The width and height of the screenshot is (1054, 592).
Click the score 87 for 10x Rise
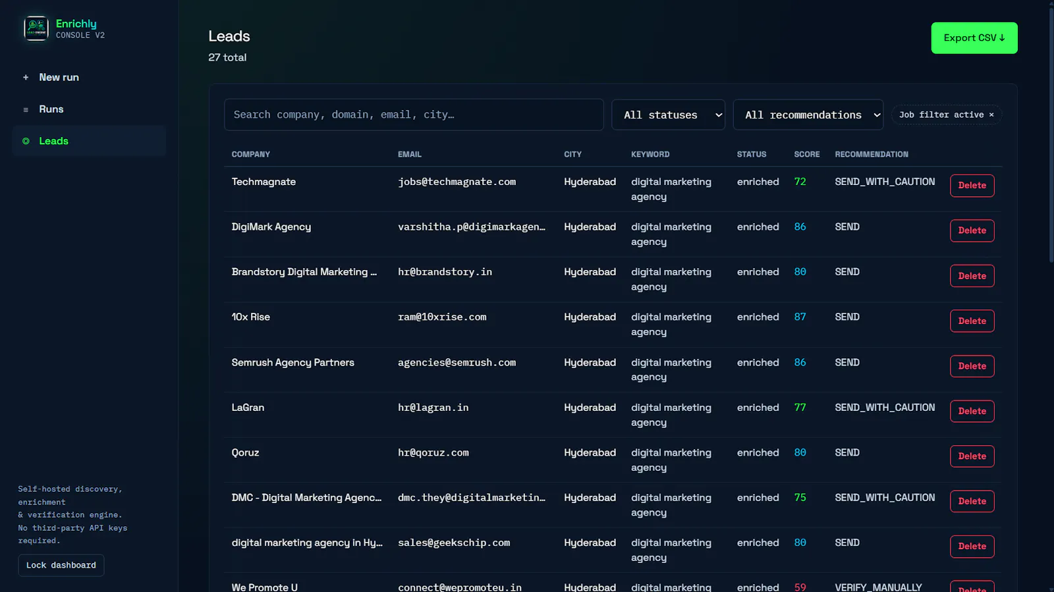click(800, 317)
